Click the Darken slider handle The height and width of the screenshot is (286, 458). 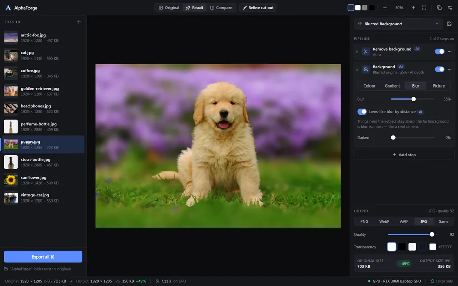click(x=393, y=137)
